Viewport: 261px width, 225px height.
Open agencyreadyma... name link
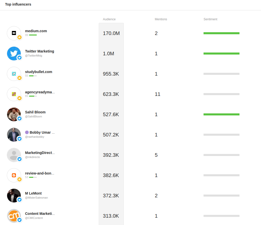40,92
